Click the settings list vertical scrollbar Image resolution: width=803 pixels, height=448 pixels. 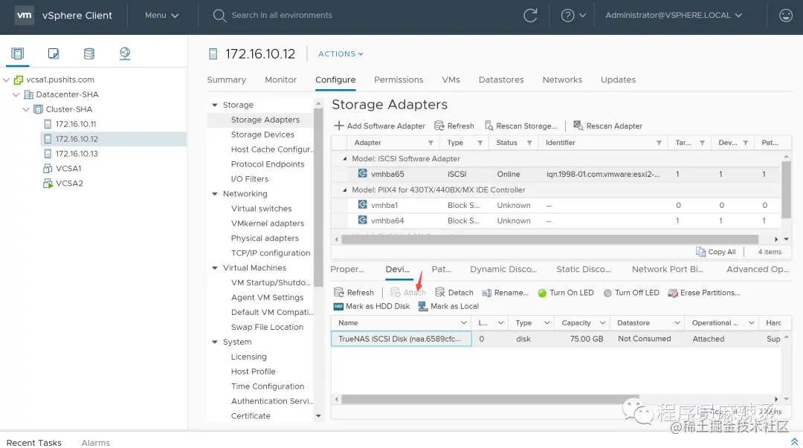pyautogui.click(x=318, y=197)
